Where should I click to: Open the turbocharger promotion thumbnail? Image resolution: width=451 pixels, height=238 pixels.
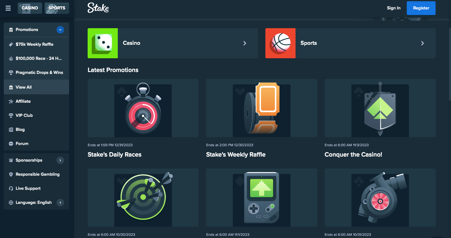(x=380, y=198)
